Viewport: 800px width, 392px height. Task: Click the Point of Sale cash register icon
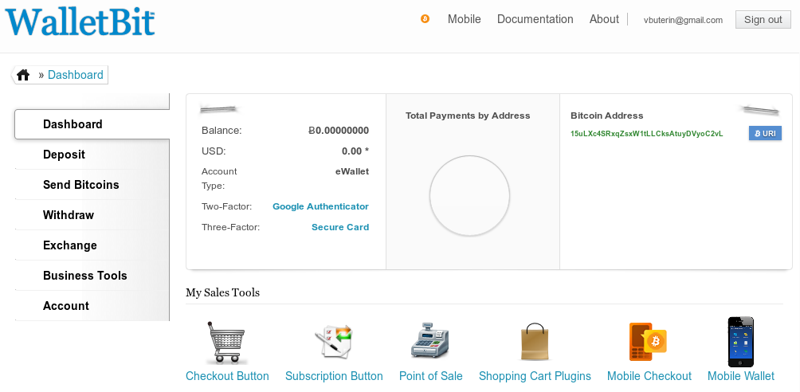(x=430, y=340)
